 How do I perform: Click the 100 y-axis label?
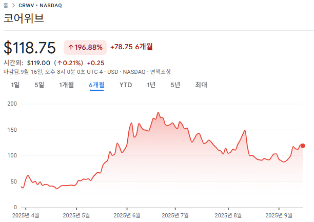coord(12,155)
